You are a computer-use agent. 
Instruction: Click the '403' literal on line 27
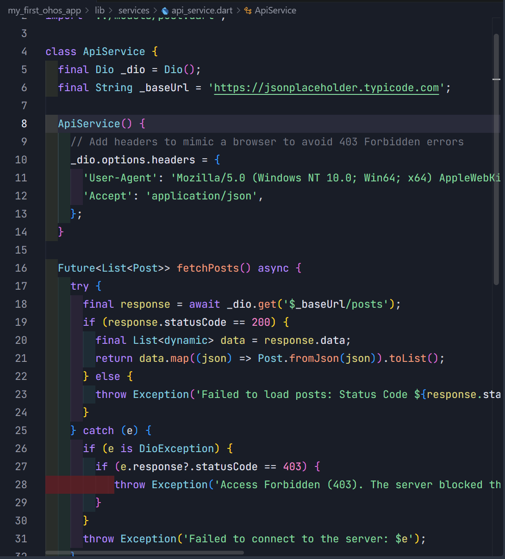(x=292, y=466)
